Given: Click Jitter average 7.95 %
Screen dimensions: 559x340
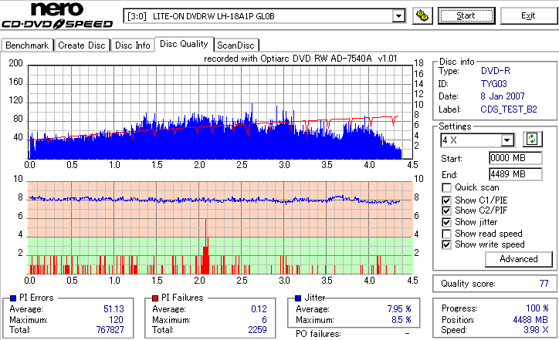Looking at the screenshot, I should pos(399,309).
